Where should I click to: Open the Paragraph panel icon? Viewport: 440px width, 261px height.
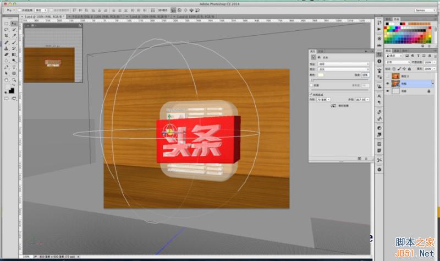[380, 102]
